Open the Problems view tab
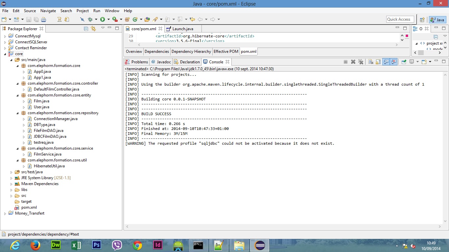This screenshot has height=252, width=449. (x=136, y=62)
